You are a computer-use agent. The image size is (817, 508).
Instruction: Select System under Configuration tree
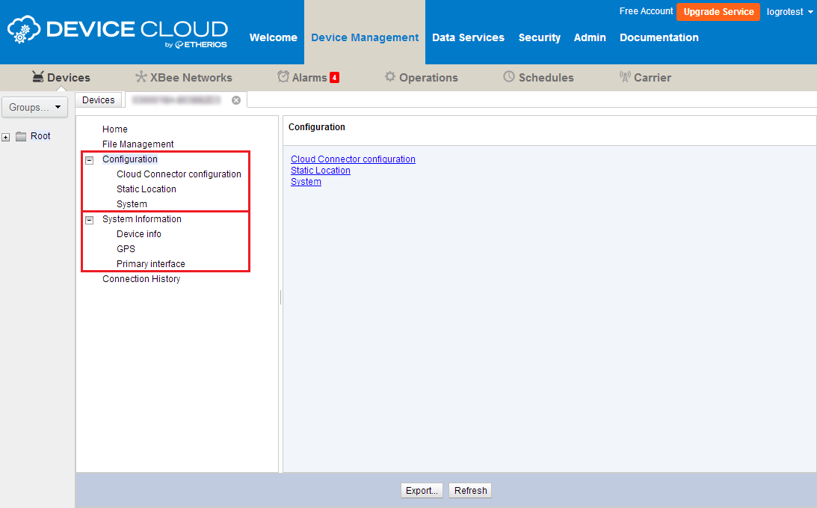tap(132, 204)
